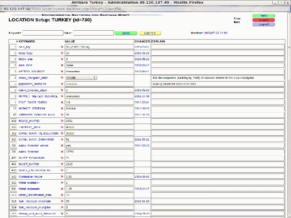The height and width of the screenshot is (218, 291).
Task: Click the yellow search button
Action: pyautogui.click(x=150, y=33)
